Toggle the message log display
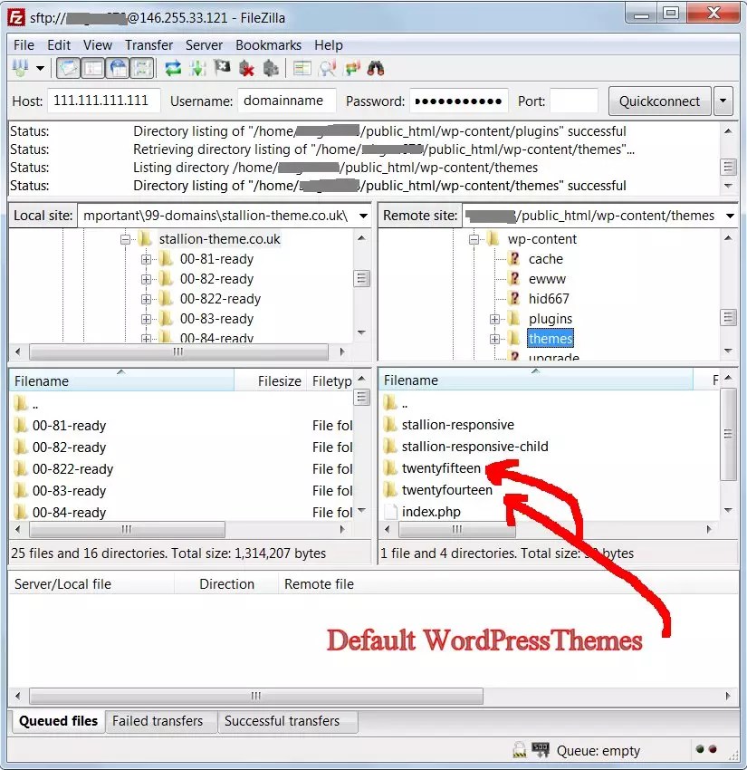This screenshot has height=770, width=747. (66, 67)
